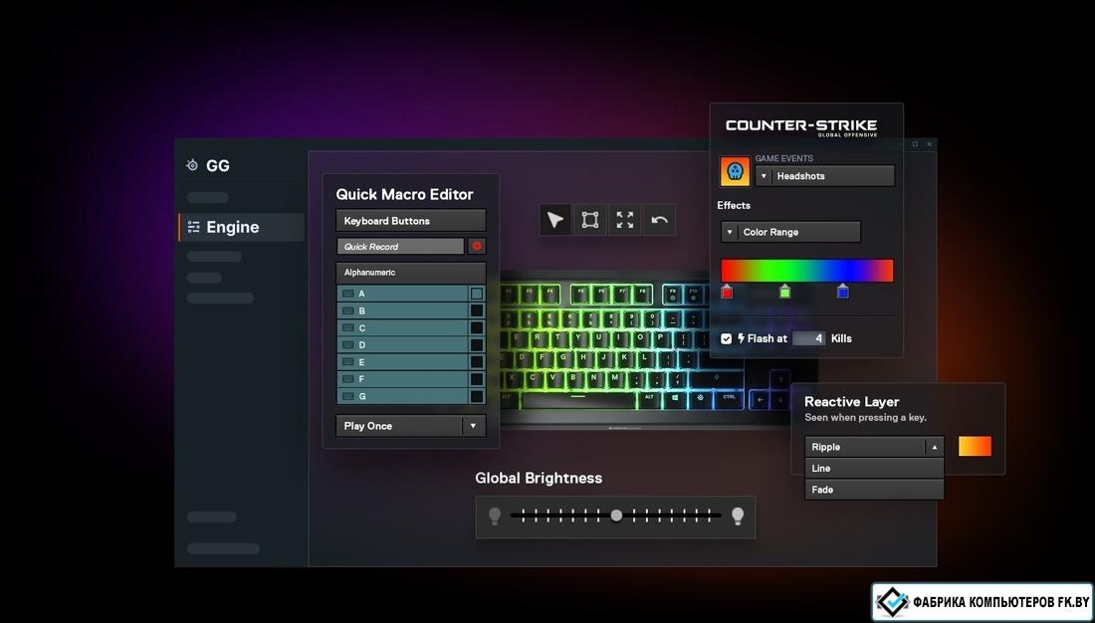
Task: Choose Fade from reactive layer list
Action: pyautogui.click(x=874, y=490)
